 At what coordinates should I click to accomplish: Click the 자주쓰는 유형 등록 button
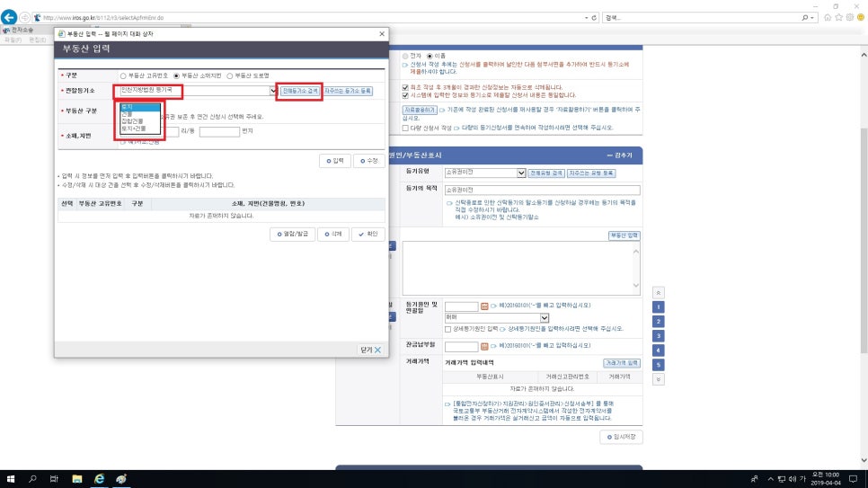591,173
